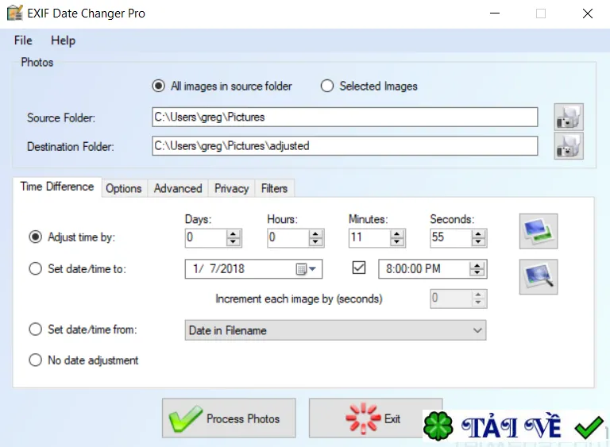
Task: Click the EXIF Date Changer app icon
Action: (x=15, y=13)
